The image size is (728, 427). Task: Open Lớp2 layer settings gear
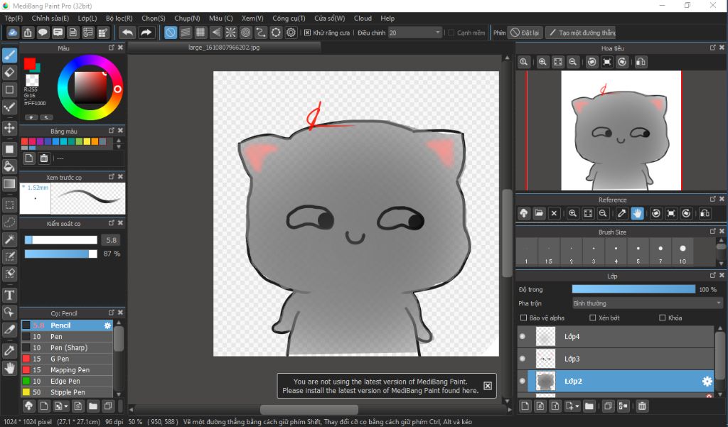click(x=707, y=381)
